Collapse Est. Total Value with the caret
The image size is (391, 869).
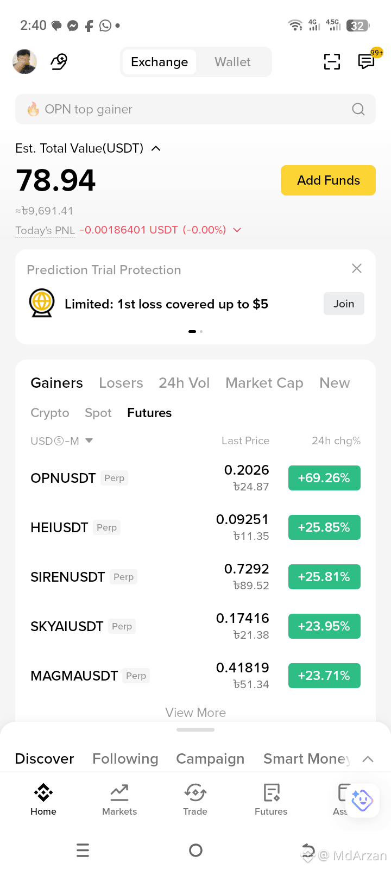tap(156, 148)
